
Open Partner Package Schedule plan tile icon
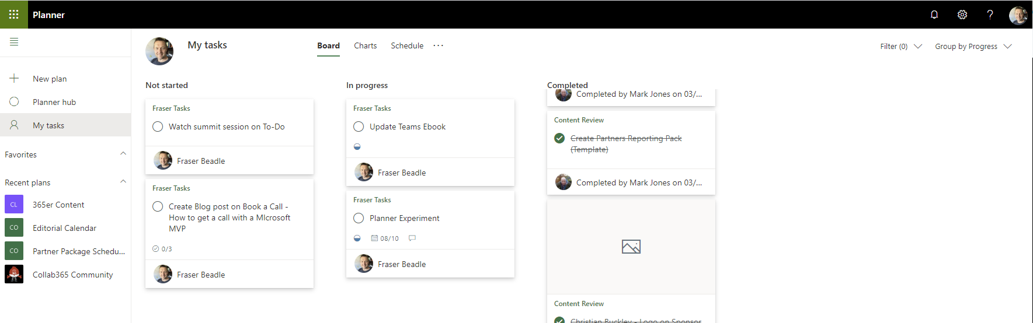[x=14, y=251]
